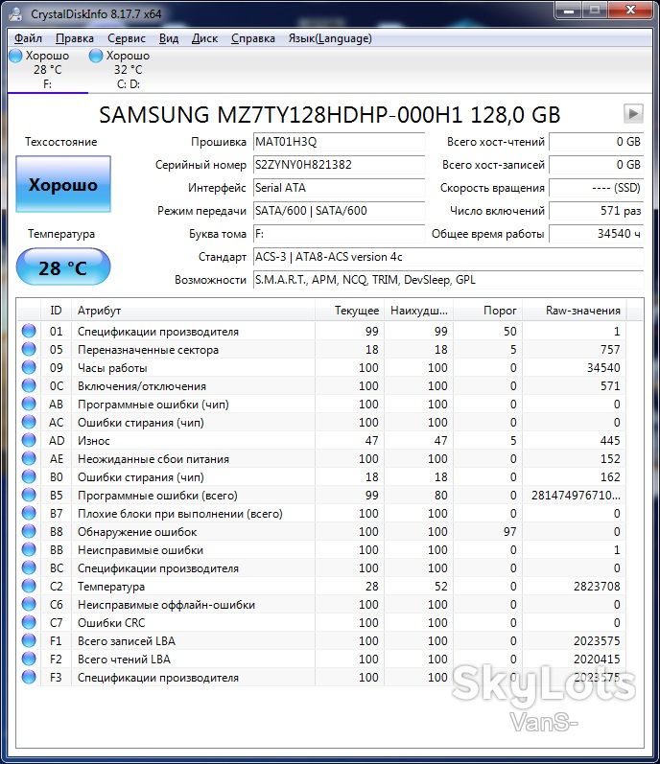This screenshot has height=764, width=660.
Task: Click the Всего чтений LBA attribute name
Action: tap(124, 660)
